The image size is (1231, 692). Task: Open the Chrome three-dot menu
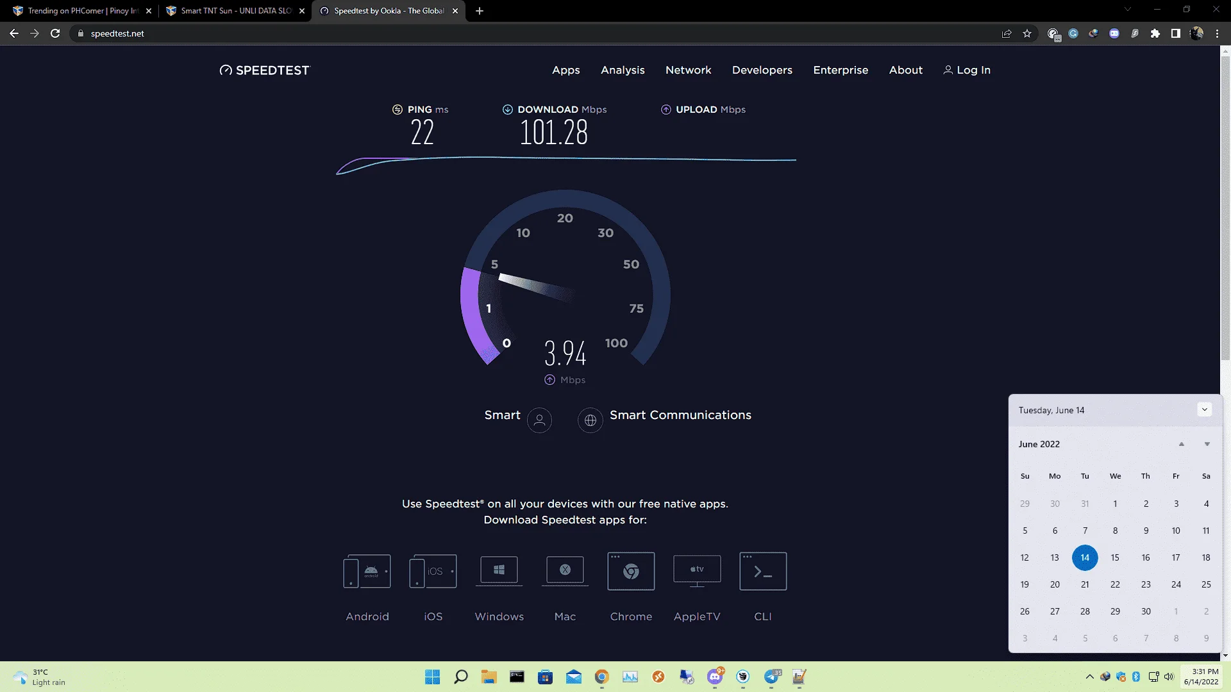click(1217, 33)
